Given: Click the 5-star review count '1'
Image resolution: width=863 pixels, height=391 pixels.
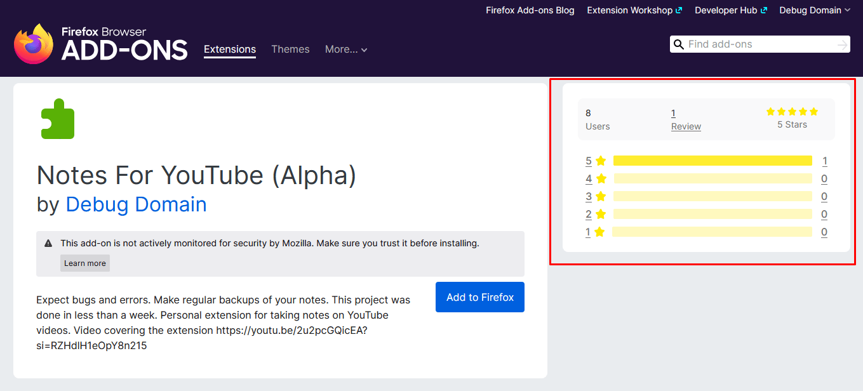Looking at the screenshot, I should point(824,161).
